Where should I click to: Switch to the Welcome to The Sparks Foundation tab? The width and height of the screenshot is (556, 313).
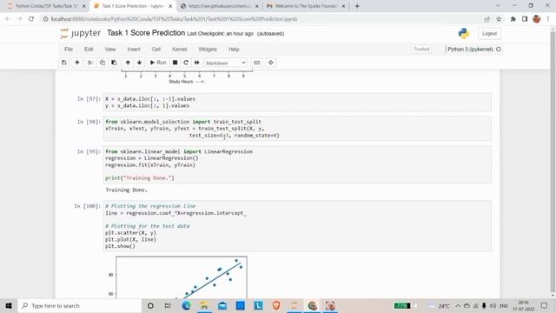pos(306,6)
